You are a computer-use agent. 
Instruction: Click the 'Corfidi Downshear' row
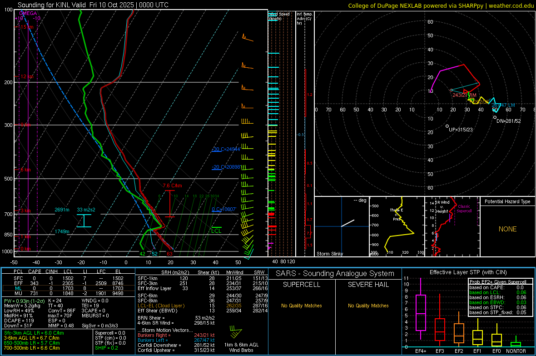(x=176, y=345)
